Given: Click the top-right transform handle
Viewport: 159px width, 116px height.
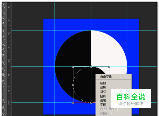Looking at the screenshot, I should 109,67.
